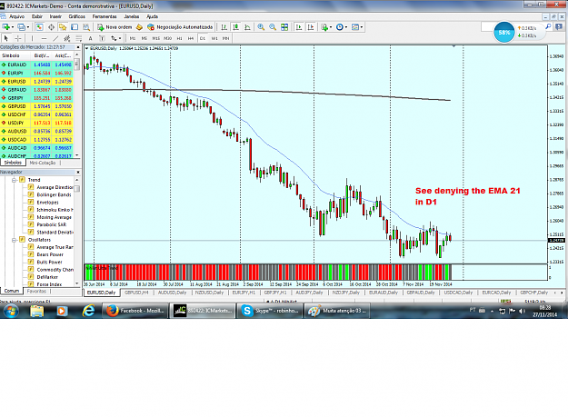
Task: Open the indicators list dropdown
Action: (325, 27)
